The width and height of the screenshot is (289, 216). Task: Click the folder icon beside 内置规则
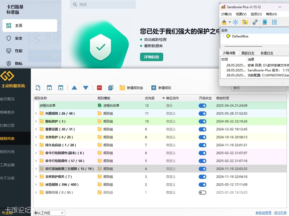coord(42,114)
